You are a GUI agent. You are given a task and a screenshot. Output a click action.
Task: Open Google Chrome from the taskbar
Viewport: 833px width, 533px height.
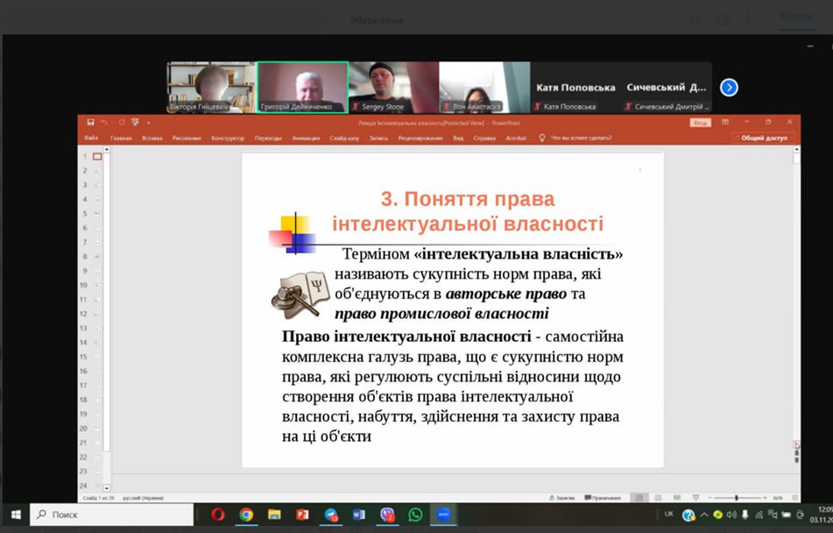point(246,515)
